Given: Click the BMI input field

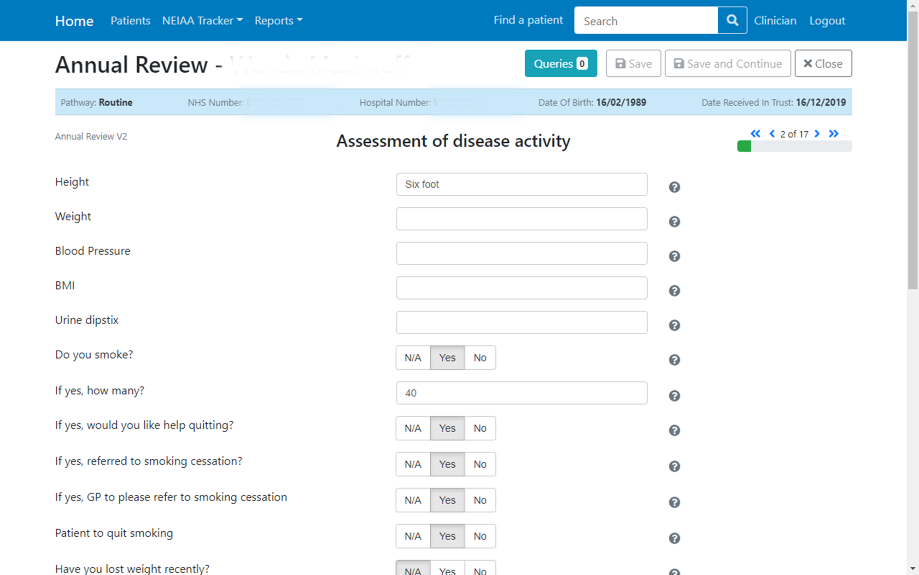Looking at the screenshot, I should (521, 288).
